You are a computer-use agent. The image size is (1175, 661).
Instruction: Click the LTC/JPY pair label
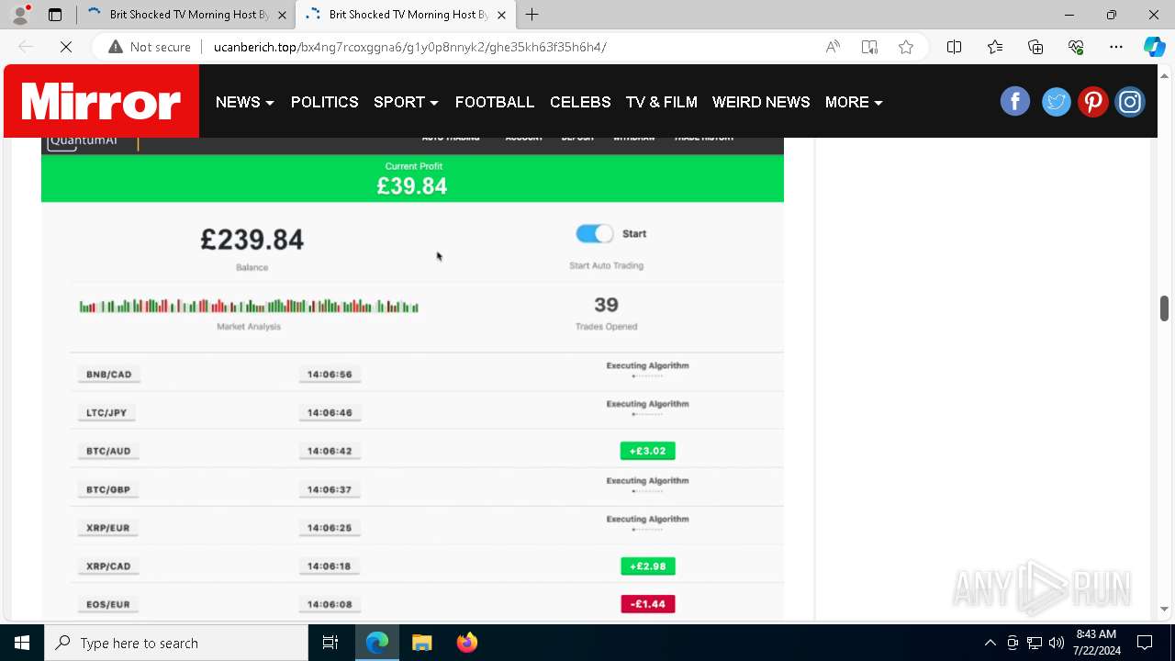point(106,413)
